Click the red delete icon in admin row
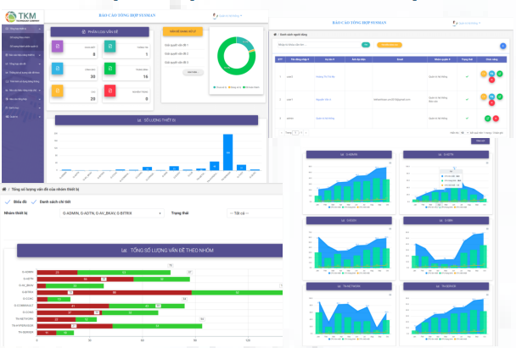The image size is (516, 348). point(496,119)
